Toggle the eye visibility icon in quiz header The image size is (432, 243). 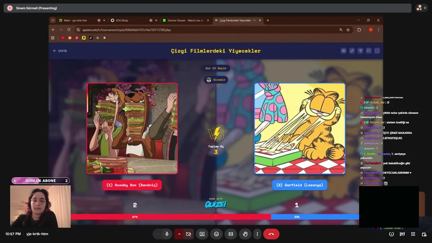tap(344, 51)
